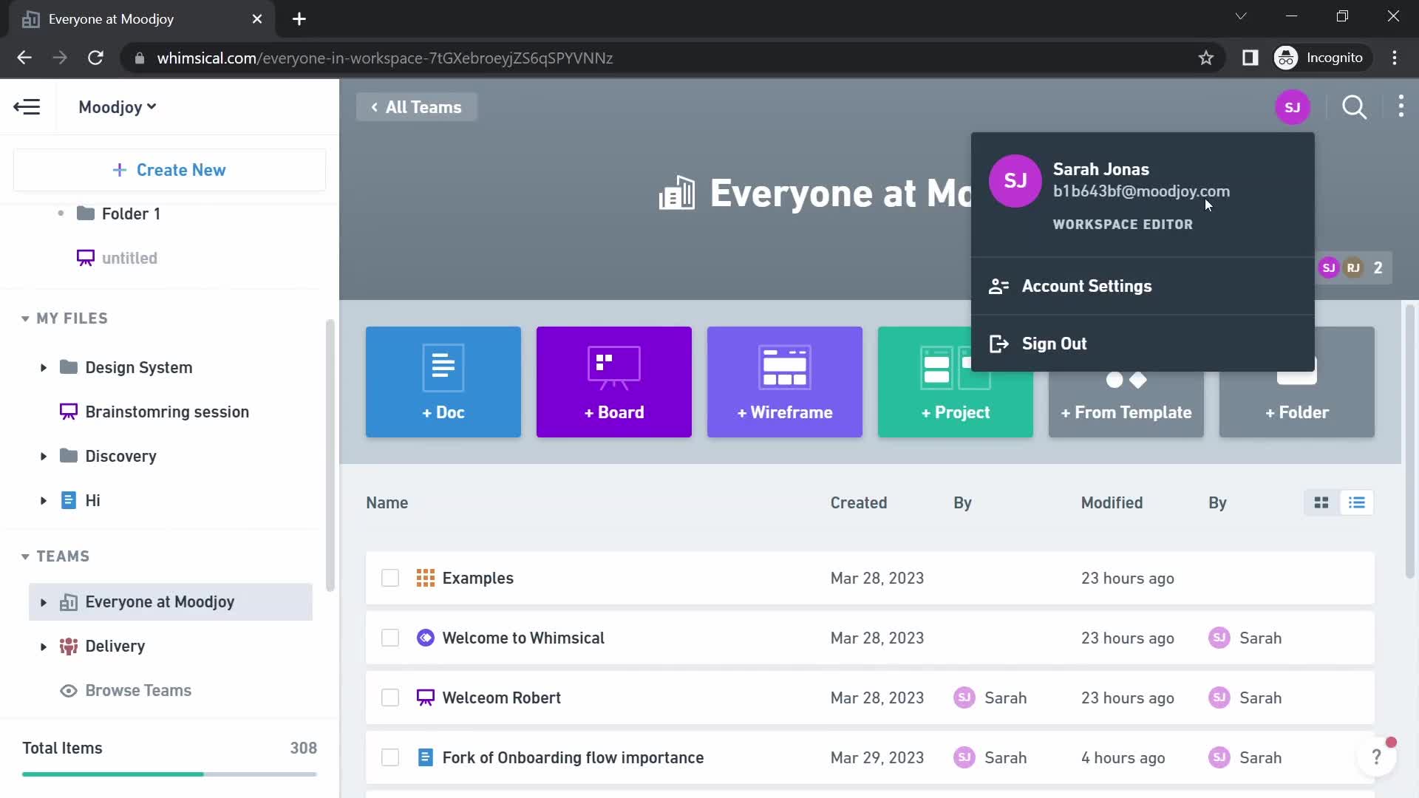The height and width of the screenshot is (798, 1419).
Task: Click the team members avatars count badge
Action: [x=1353, y=267]
